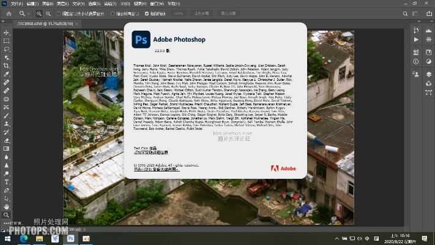Toggle resize windows to fit checkbox
Image resolution: width=435 pixels, height=245 pixels.
(x=59, y=13)
